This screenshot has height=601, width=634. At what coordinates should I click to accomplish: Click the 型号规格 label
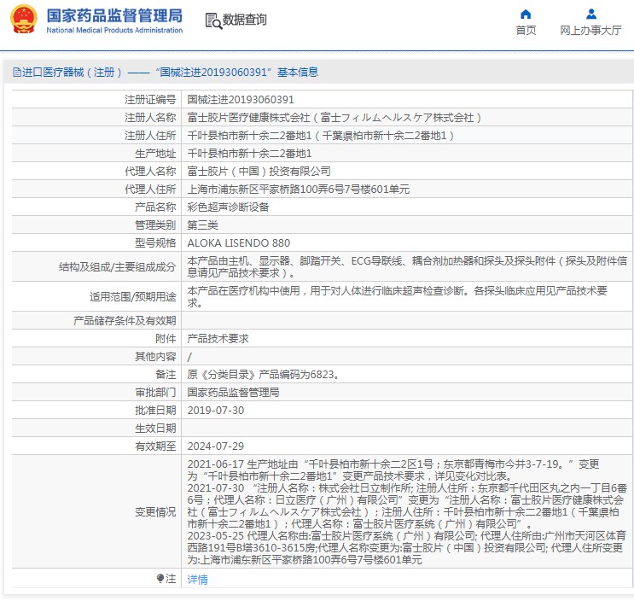click(x=155, y=243)
